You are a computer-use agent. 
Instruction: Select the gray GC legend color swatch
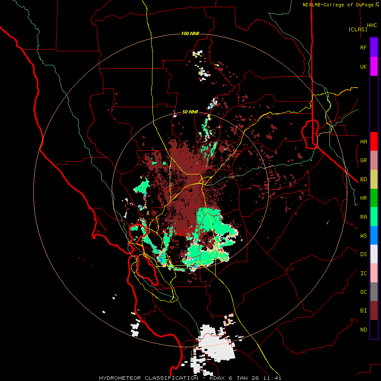click(x=374, y=292)
